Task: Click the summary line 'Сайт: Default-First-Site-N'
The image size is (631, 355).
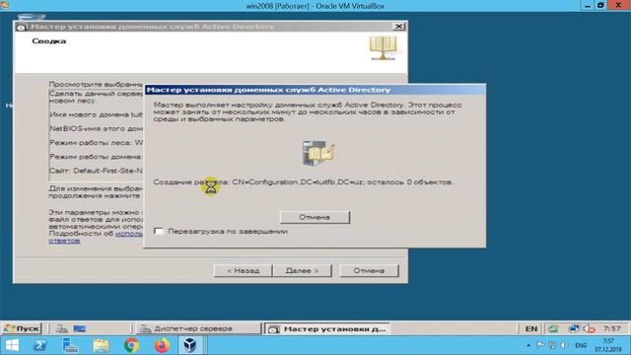Action: pos(96,171)
